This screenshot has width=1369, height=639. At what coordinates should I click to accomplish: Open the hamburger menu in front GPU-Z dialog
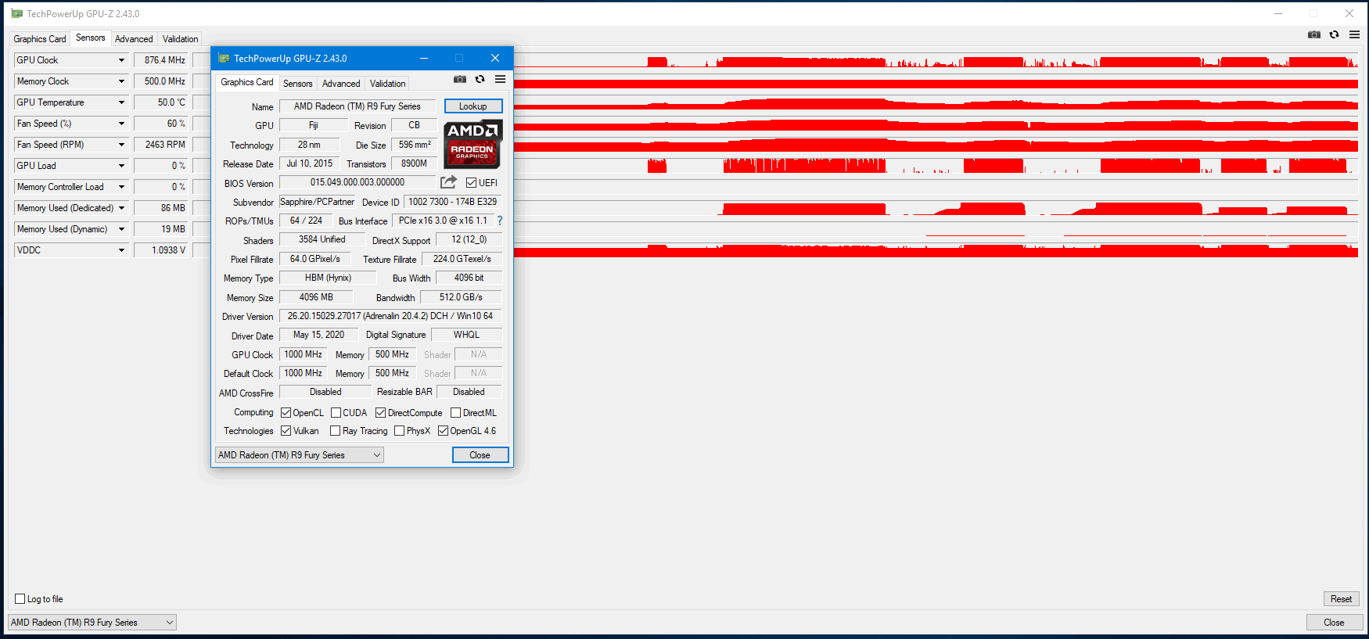[x=501, y=79]
